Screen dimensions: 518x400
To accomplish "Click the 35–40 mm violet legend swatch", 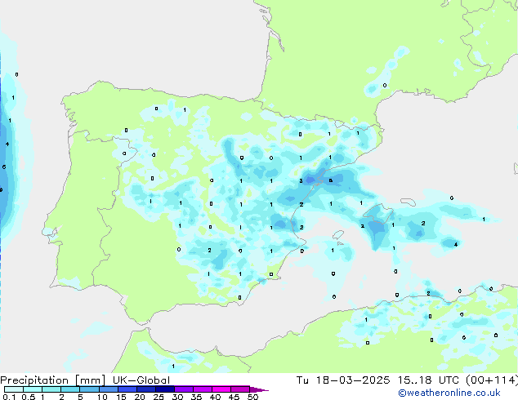I will (202, 389).
